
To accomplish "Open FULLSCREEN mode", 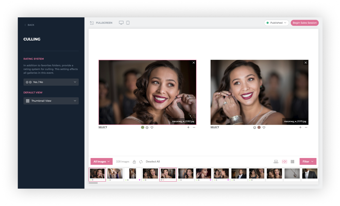I will (x=101, y=23).
